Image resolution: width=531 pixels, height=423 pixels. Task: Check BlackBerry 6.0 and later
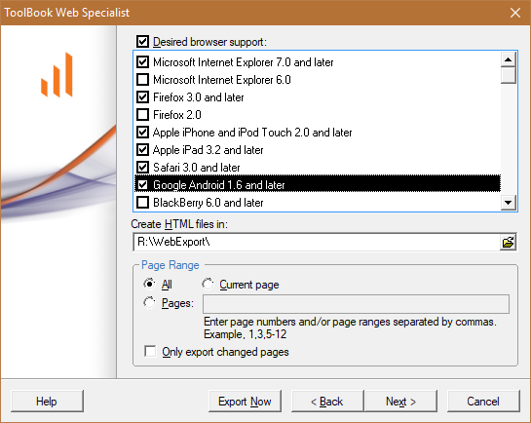tap(142, 203)
